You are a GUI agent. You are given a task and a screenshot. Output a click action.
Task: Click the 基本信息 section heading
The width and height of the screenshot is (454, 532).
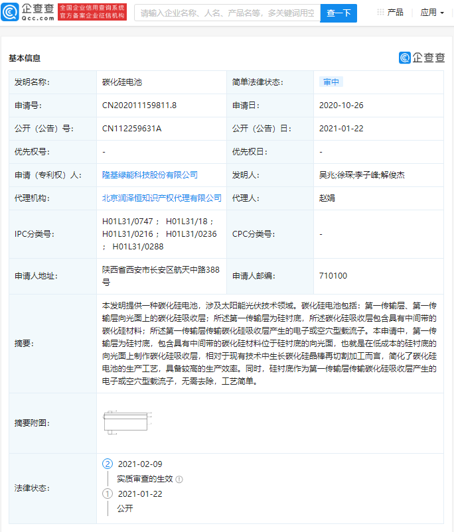click(x=25, y=58)
